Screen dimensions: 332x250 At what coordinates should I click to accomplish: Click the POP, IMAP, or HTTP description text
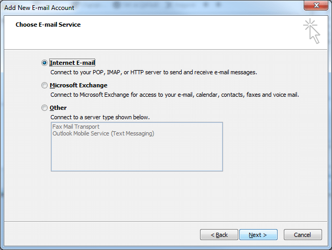154,72
